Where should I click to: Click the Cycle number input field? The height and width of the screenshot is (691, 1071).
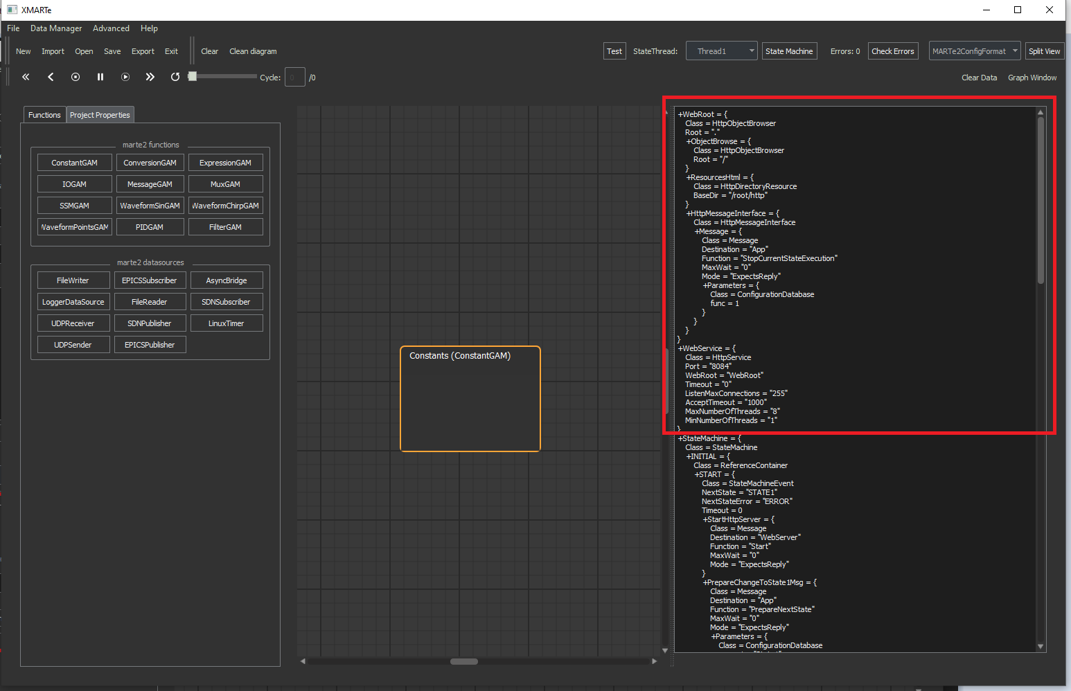[294, 77]
